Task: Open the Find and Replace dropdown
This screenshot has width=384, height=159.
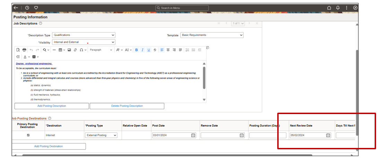Action: [46, 50]
